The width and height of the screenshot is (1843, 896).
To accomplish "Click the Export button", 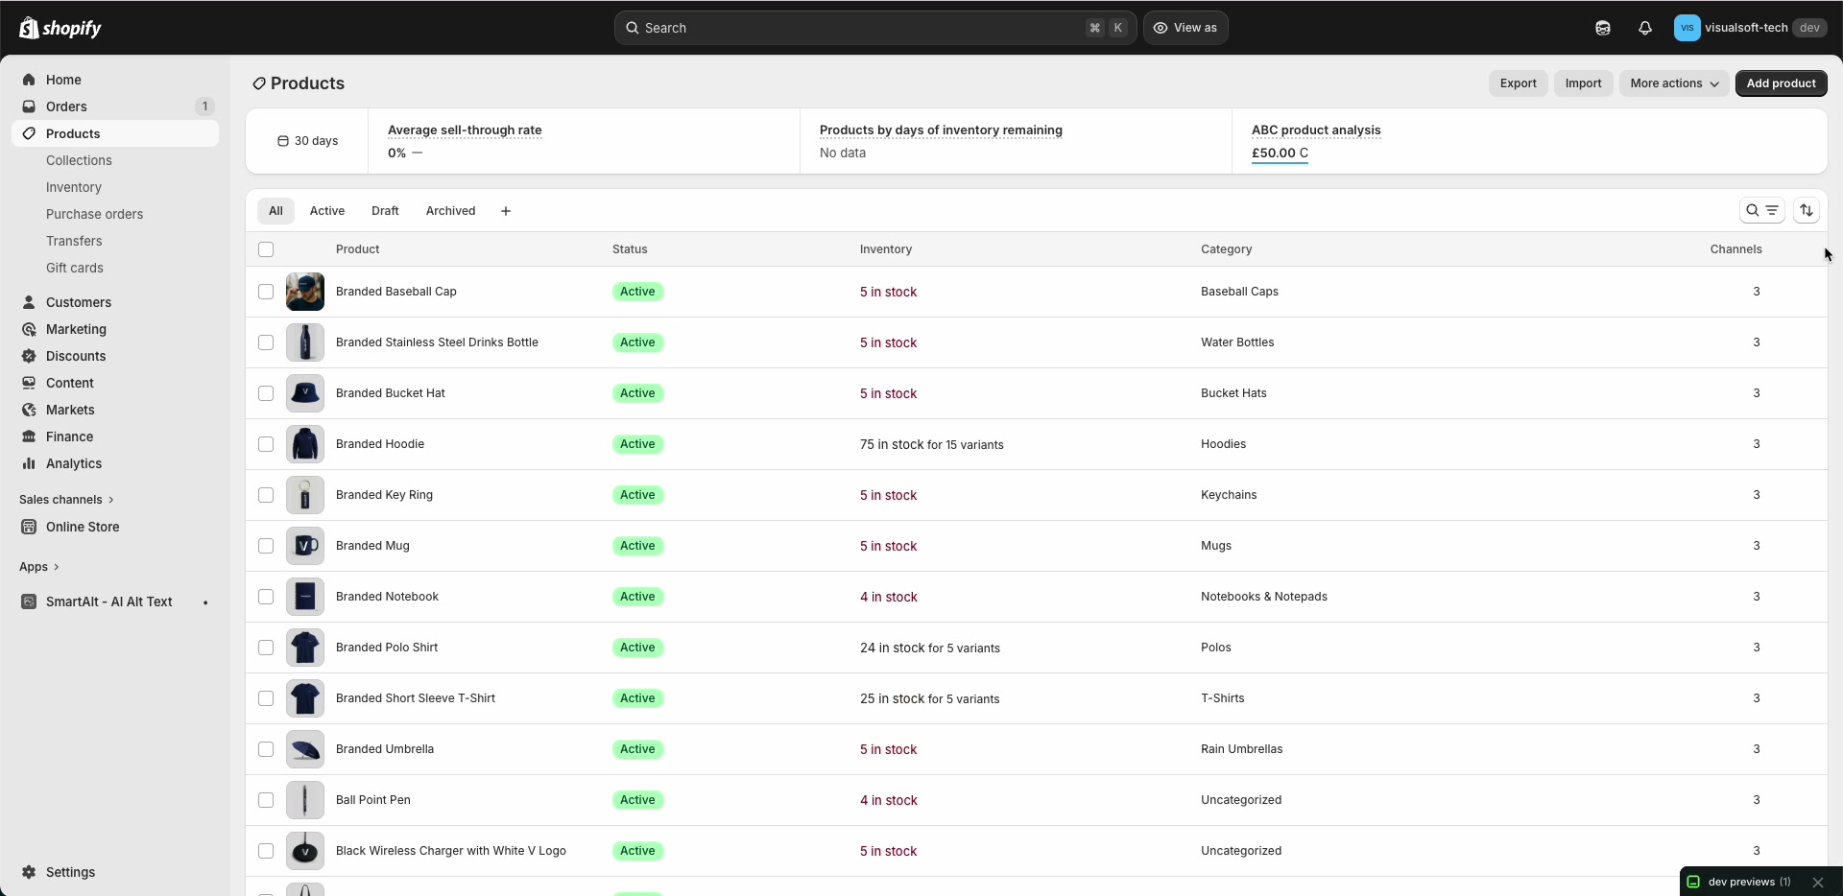I will (1518, 83).
